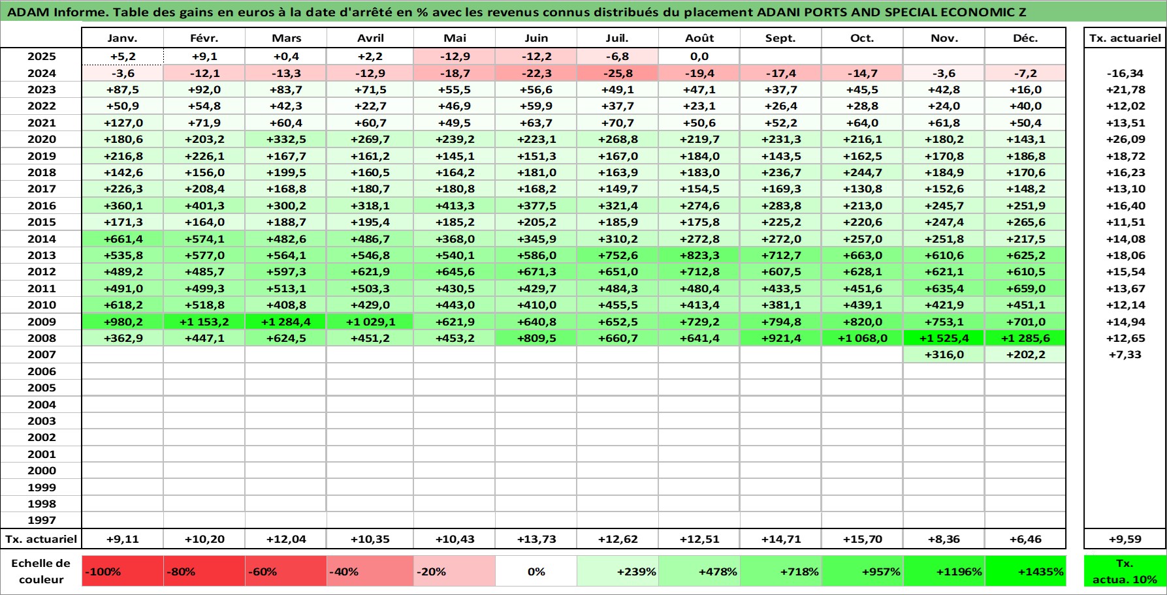Select cell +316,0 in 2007 row
Screen dimensions: 1167x595
point(944,354)
